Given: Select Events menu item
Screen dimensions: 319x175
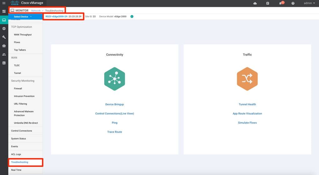Looking at the screenshot, I should 14,146.
